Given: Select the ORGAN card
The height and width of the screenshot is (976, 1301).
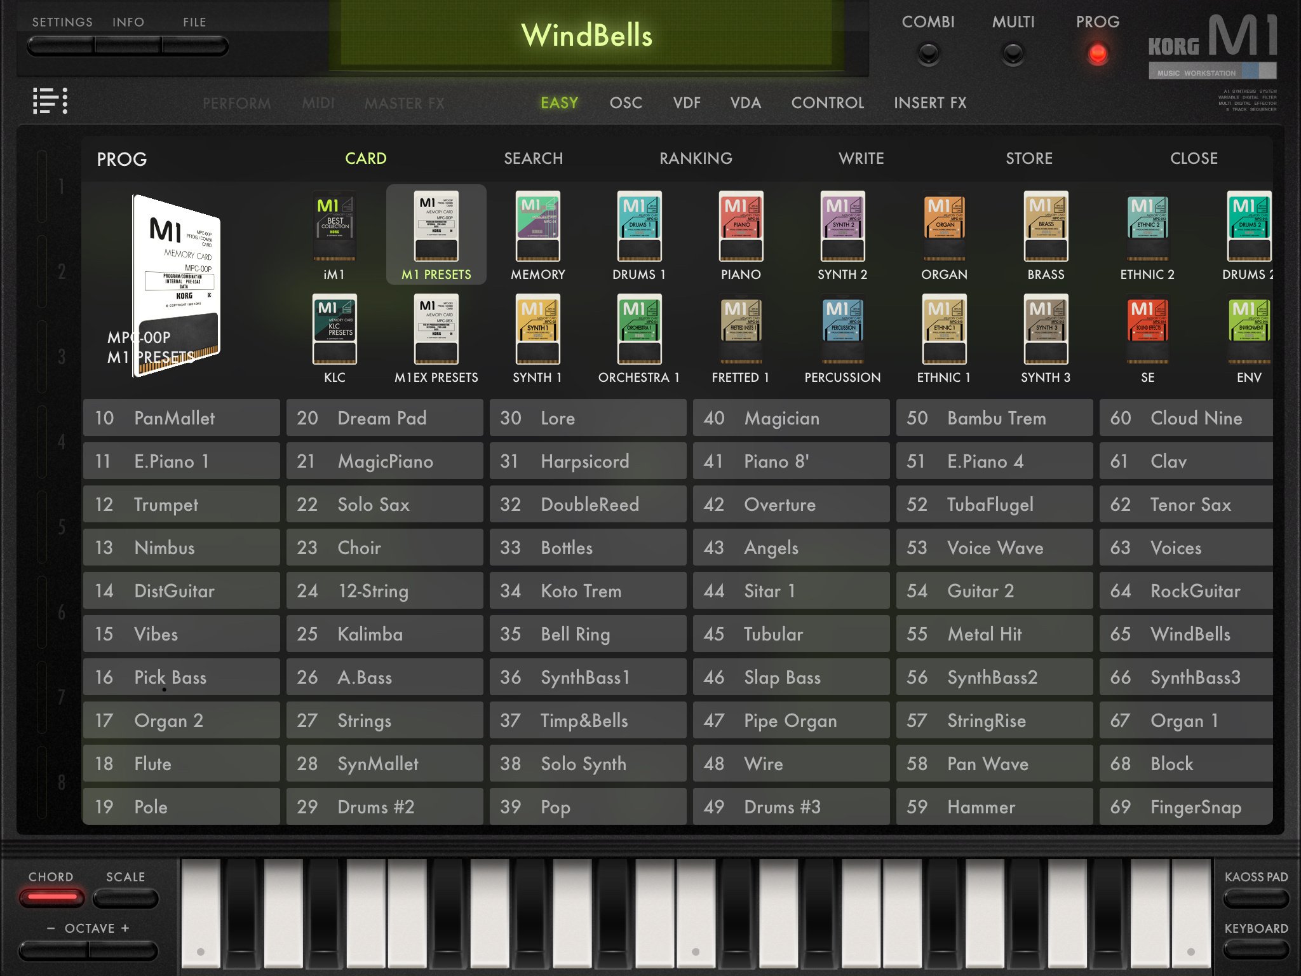Looking at the screenshot, I should [x=944, y=235].
